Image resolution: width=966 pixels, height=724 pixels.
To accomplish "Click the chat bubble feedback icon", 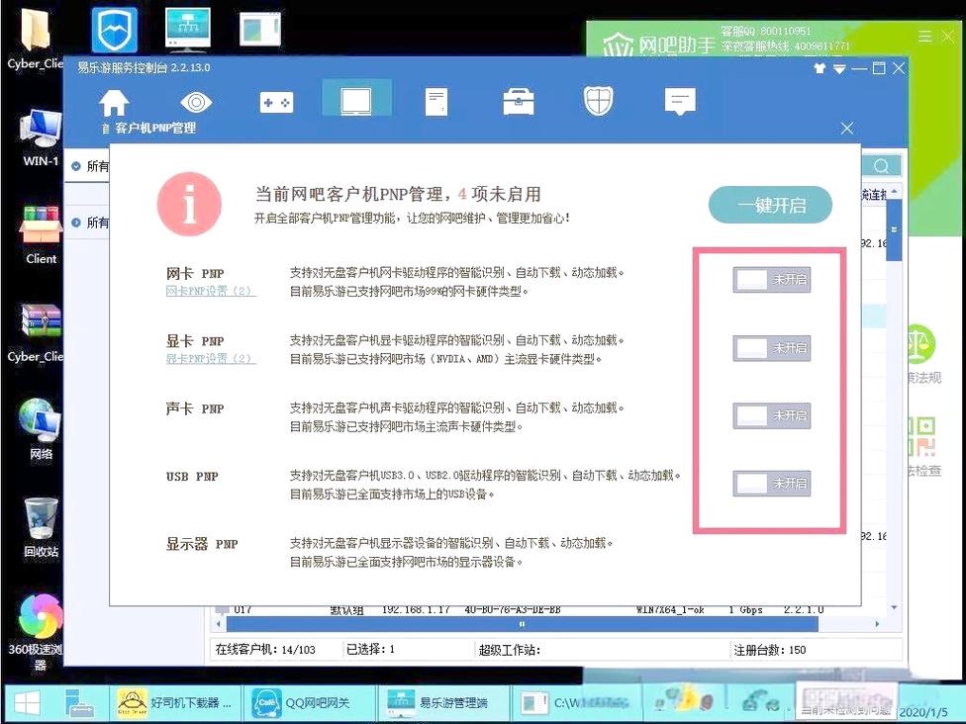I will point(680,102).
